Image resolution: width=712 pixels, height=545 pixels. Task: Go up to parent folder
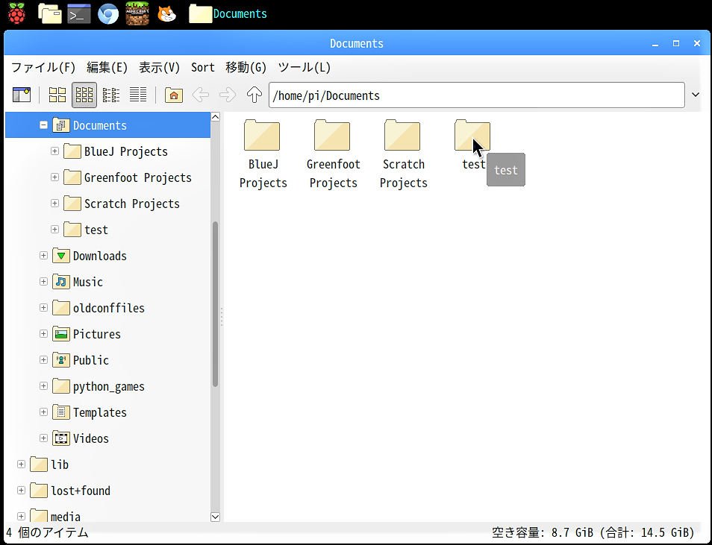pos(254,95)
